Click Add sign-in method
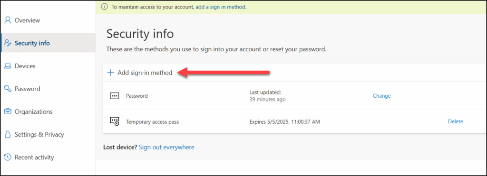487x176 pixels. click(145, 73)
